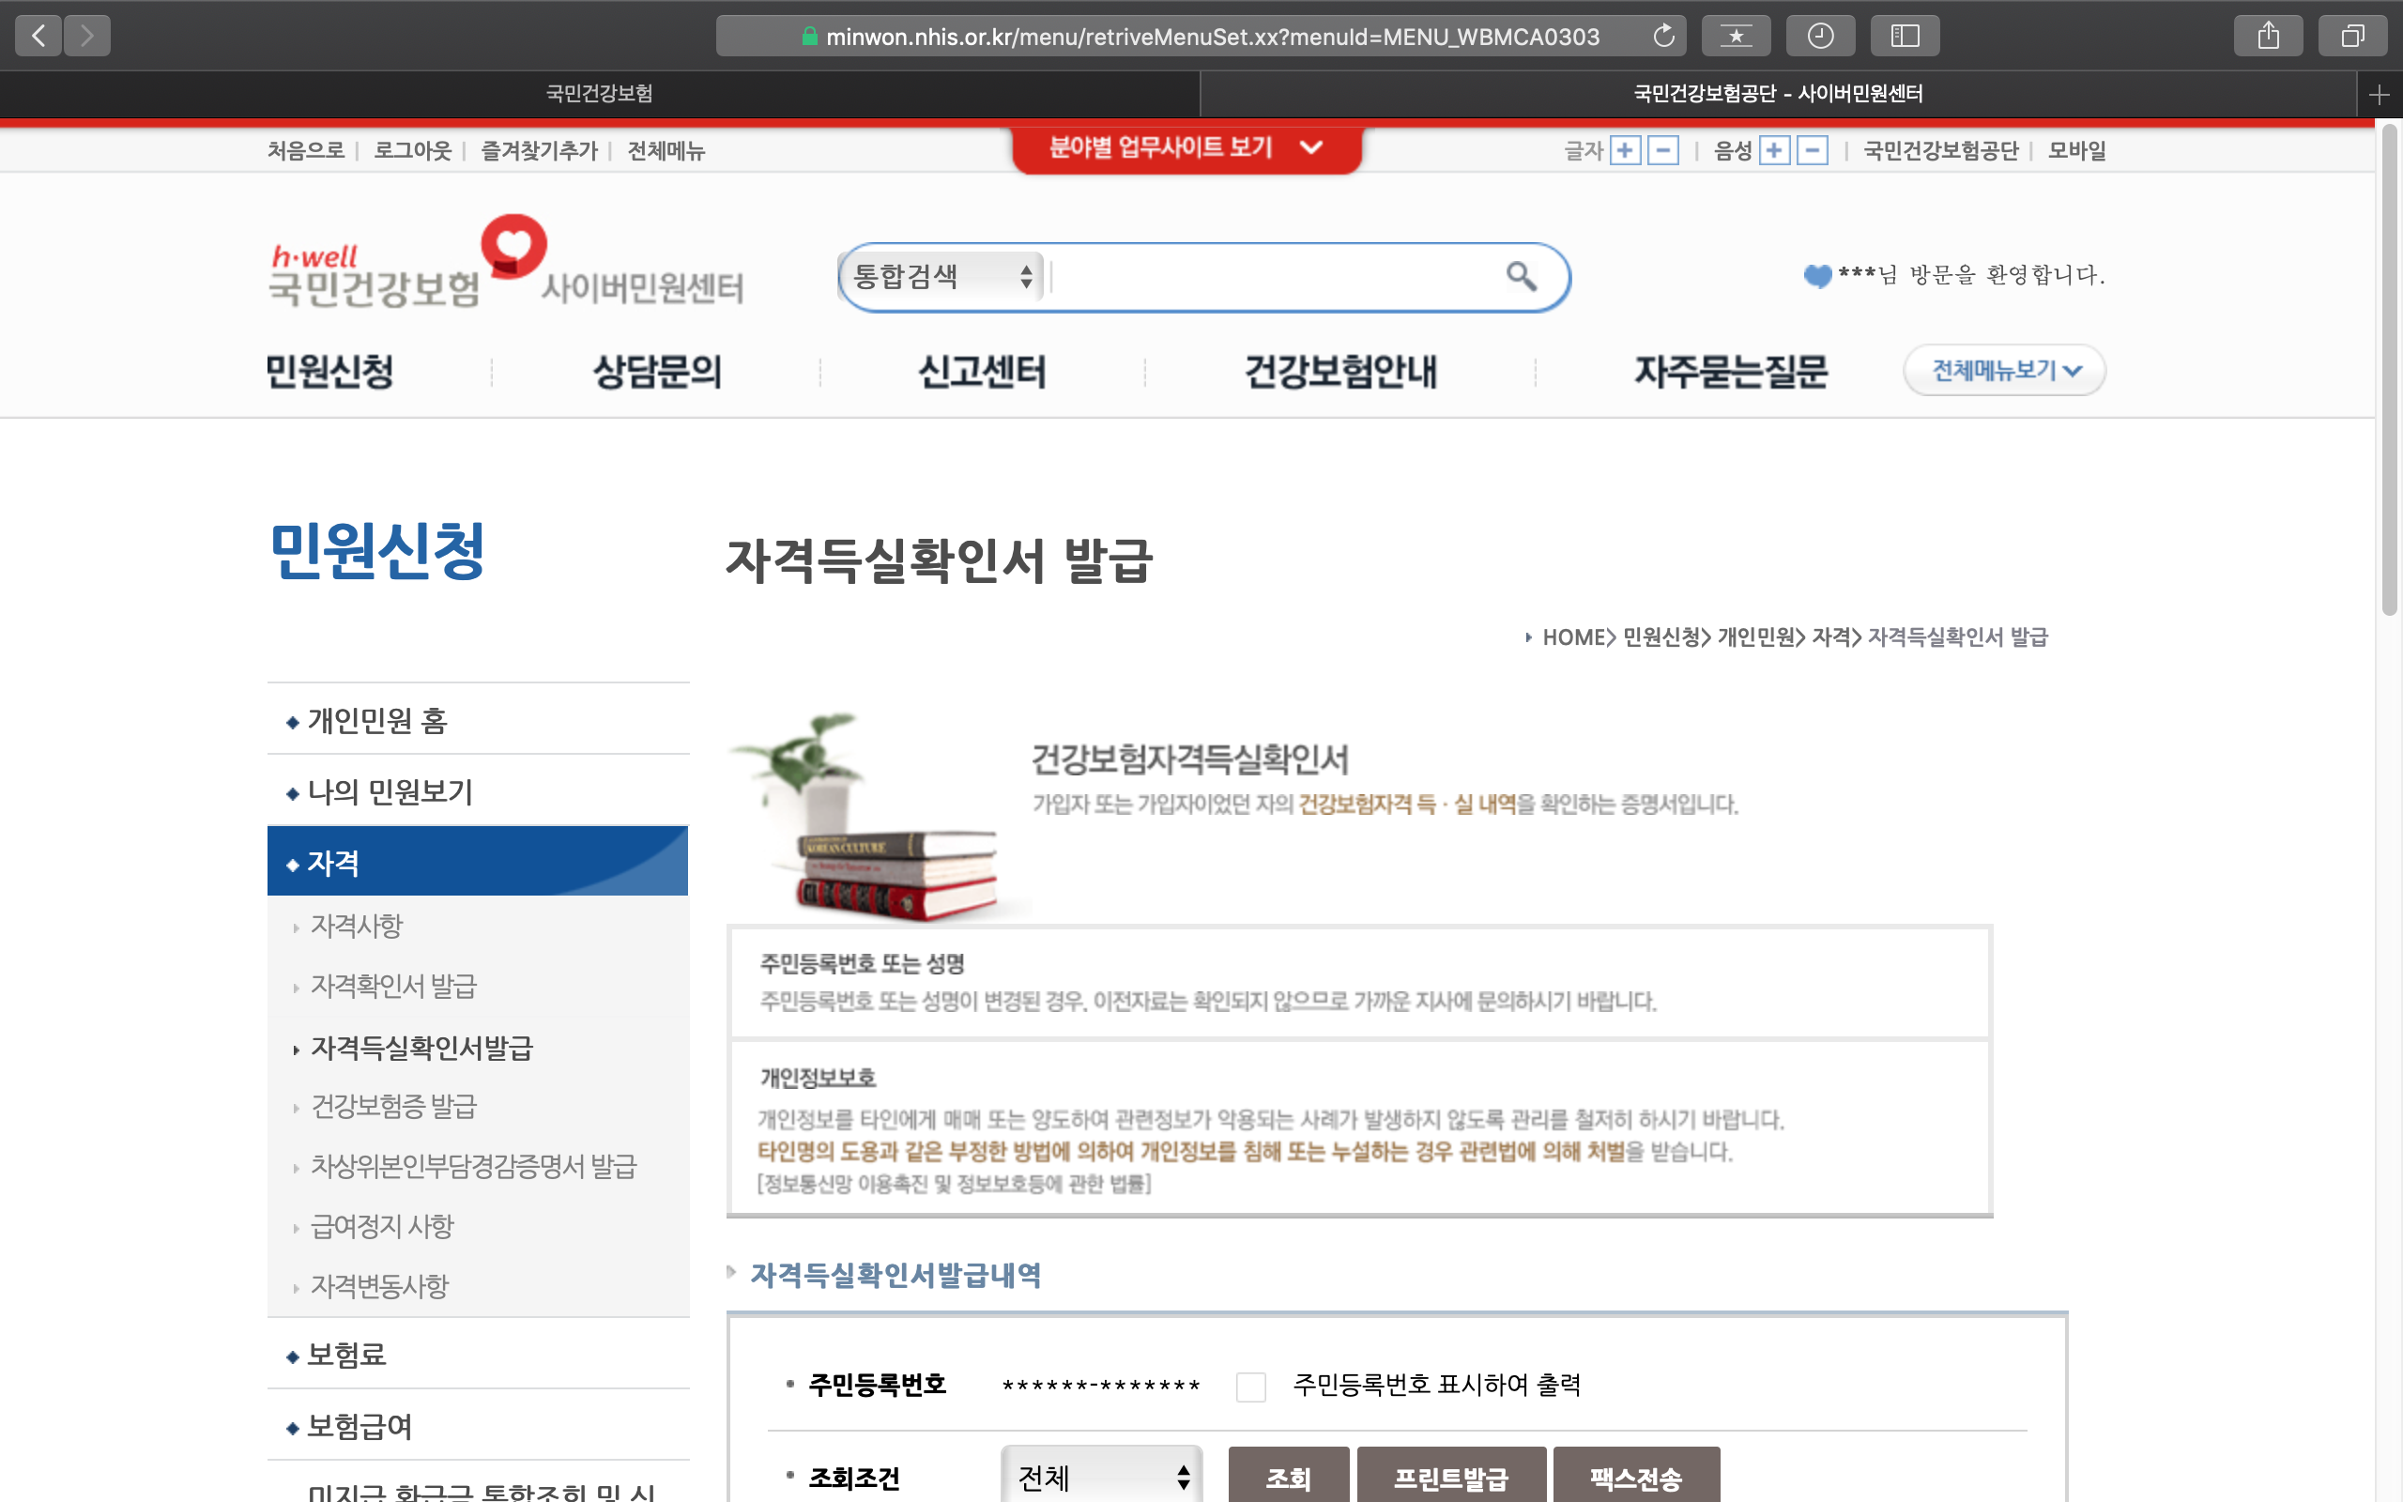2403x1502 pixels.
Task: Open Safari history clock icon
Action: [x=1819, y=37]
